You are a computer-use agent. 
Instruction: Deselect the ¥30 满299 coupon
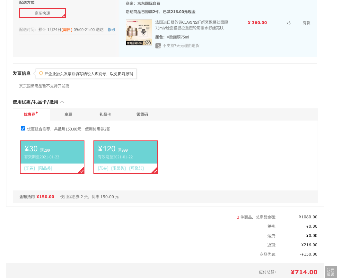click(x=52, y=157)
